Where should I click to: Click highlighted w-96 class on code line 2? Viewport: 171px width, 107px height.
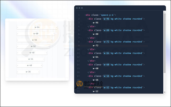(x=106, y=19)
